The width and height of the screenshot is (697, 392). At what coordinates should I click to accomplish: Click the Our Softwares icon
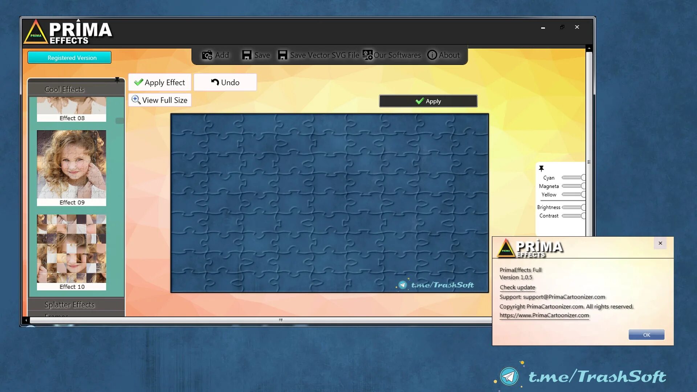367,55
